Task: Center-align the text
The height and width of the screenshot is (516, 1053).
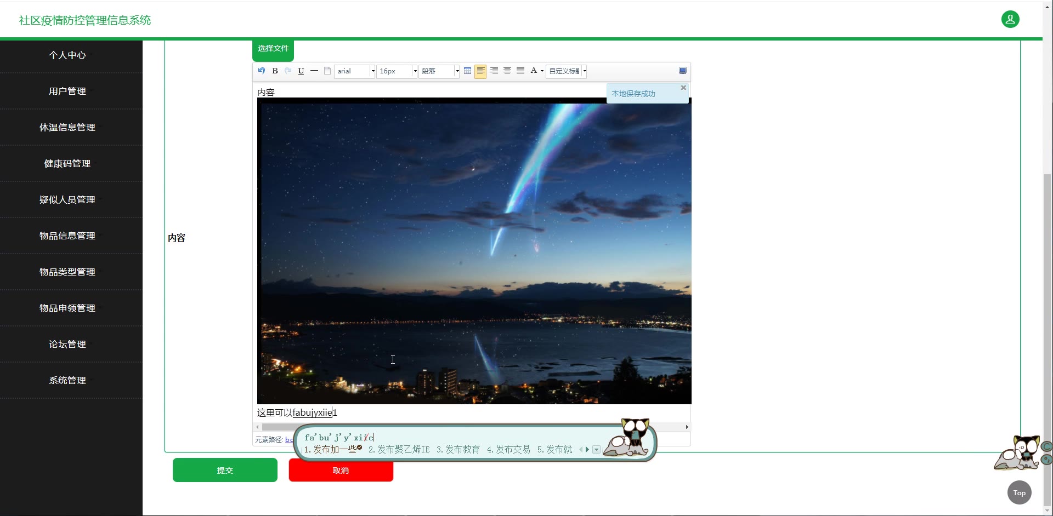Action: [x=507, y=71]
